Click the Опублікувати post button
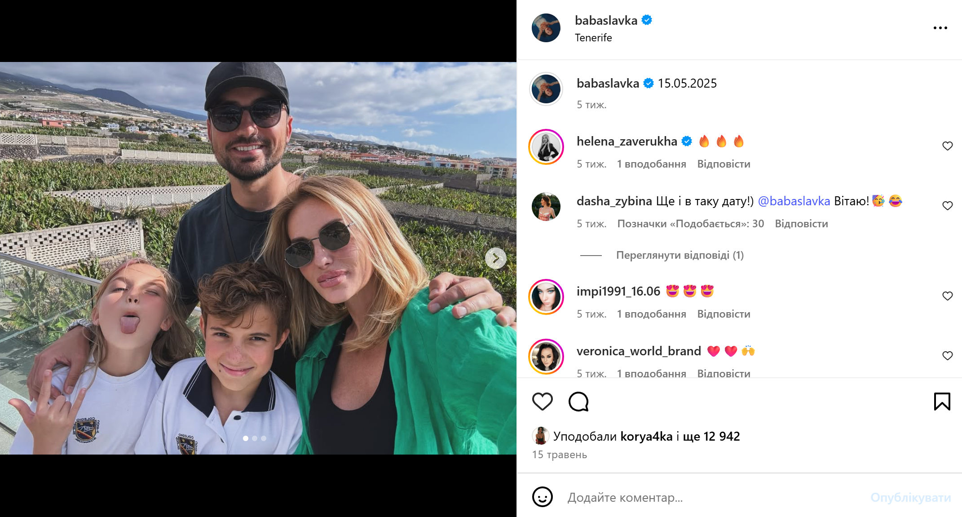 tap(910, 497)
